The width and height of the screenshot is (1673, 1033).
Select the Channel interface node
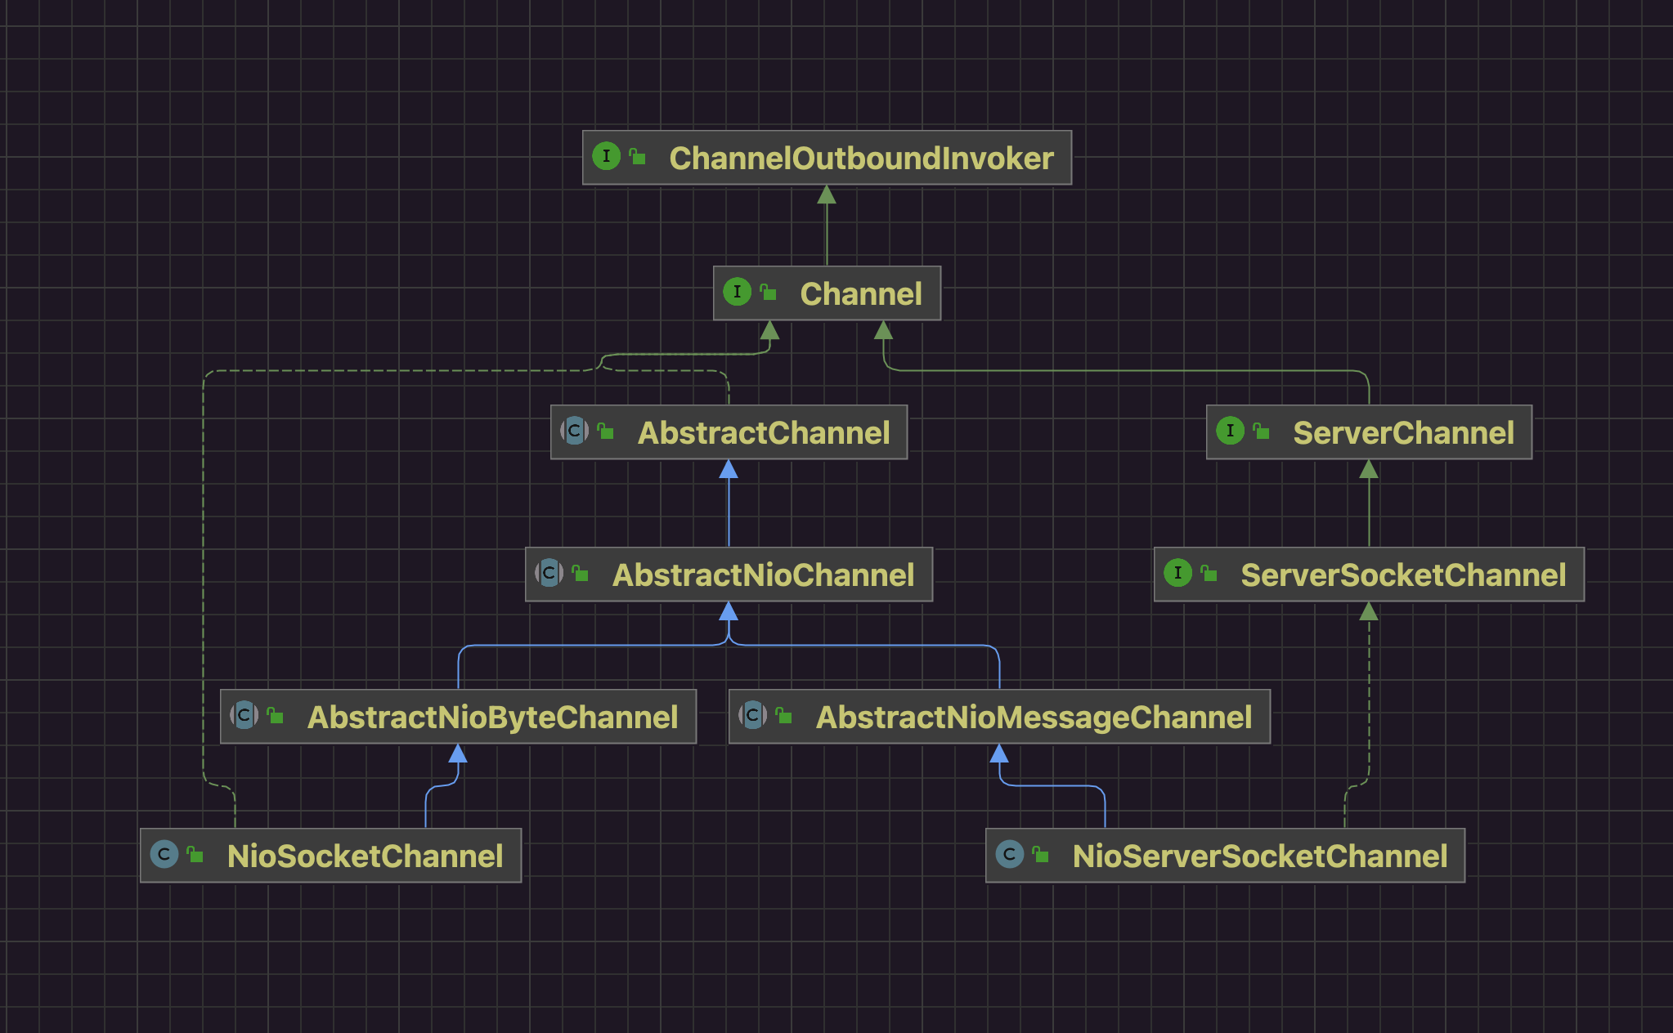860,294
